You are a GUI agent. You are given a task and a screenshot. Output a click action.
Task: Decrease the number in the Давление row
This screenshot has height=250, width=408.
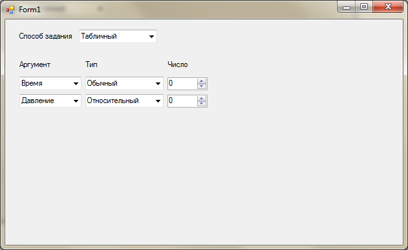click(202, 104)
